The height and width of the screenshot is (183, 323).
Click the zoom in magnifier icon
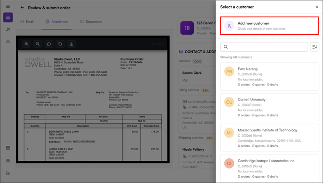tap(27, 44)
